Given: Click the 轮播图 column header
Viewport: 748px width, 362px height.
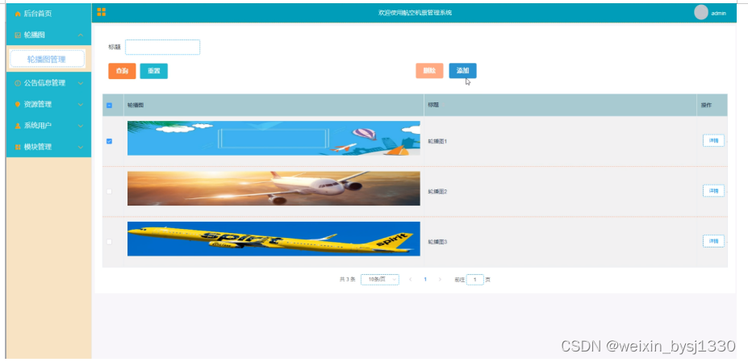Looking at the screenshot, I should tap(136, 106).
